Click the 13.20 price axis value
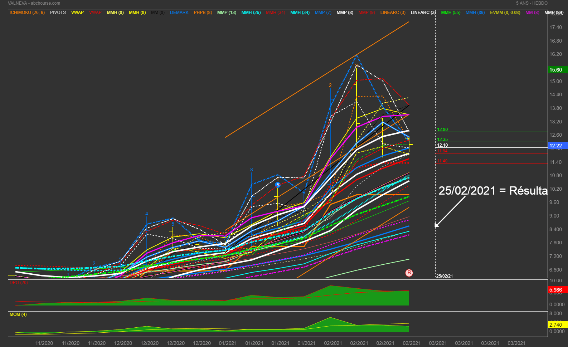The height and width of the screenshot is (347, 568). pos(555,122)
